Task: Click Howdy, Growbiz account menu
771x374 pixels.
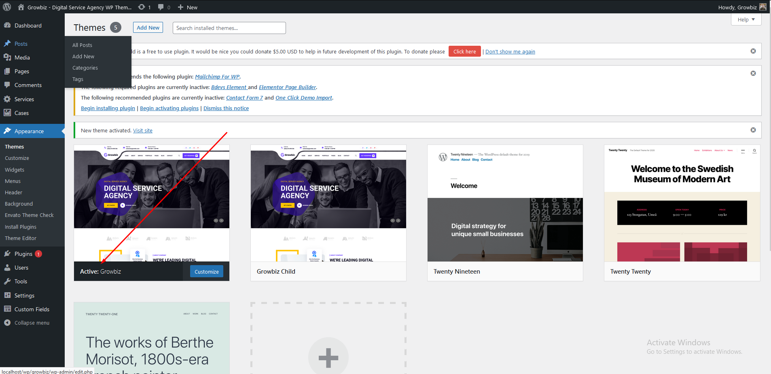Action: pos(742,7)
